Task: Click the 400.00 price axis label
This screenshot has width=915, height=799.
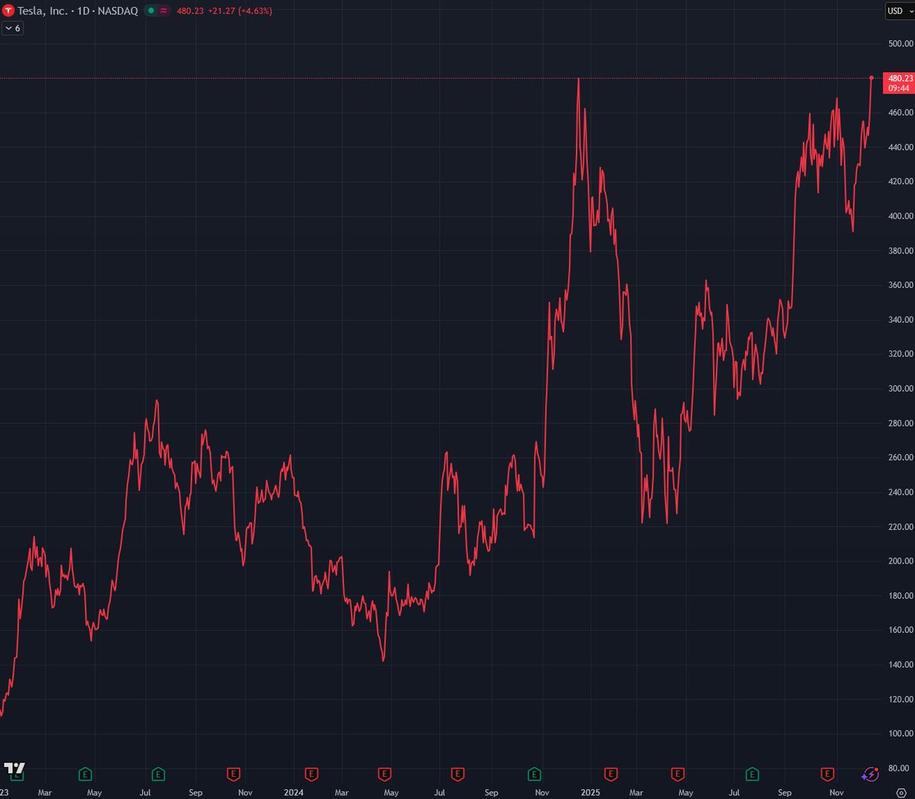Action: click(x=901, y=216)
